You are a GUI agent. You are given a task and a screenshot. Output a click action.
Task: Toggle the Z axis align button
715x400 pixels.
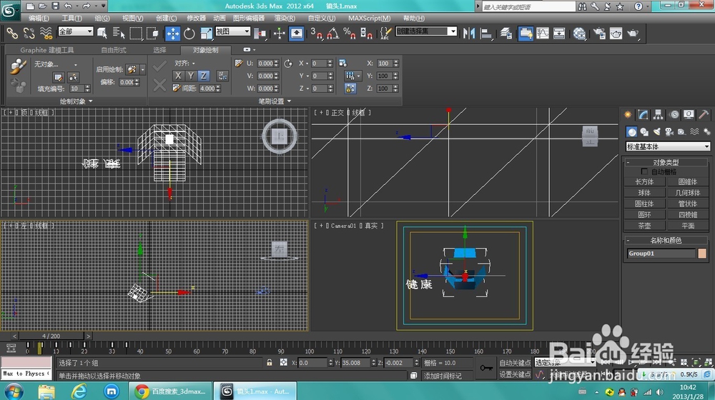pos(203,76)
